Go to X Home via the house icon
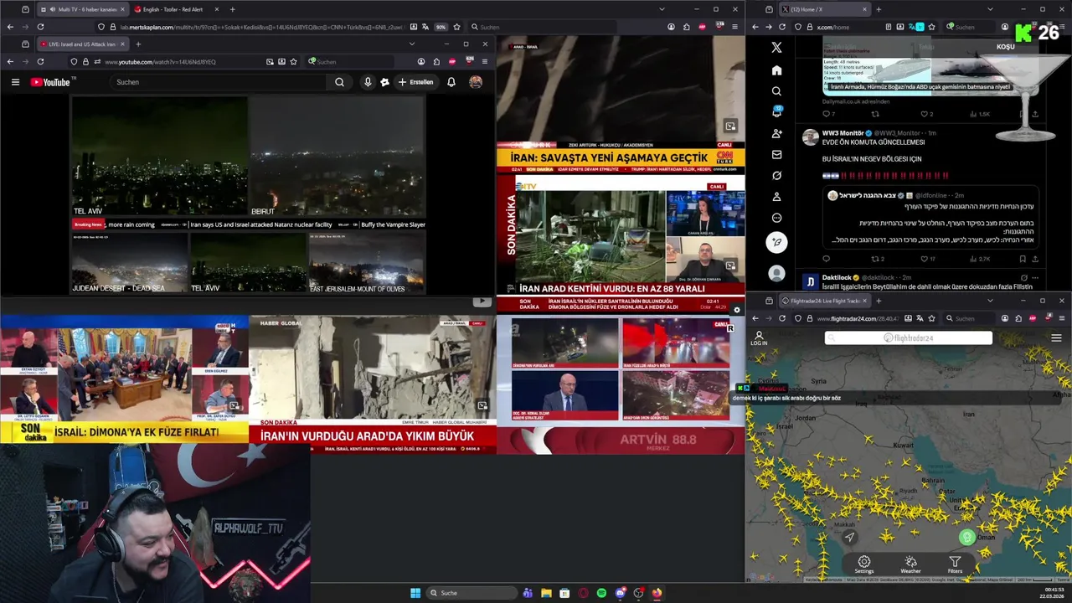The image size is (1072, 603). click(x=776, y=70)
